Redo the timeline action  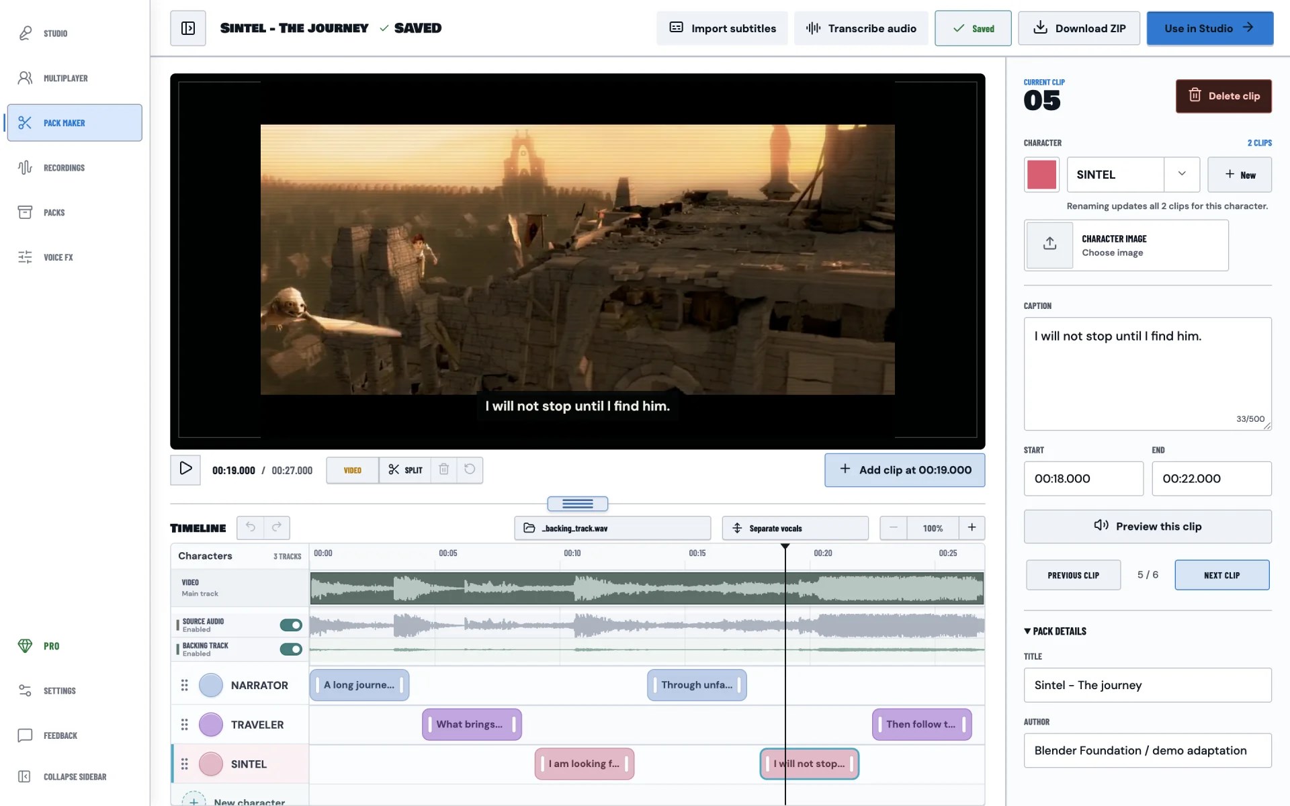click(x=277, y=528)
